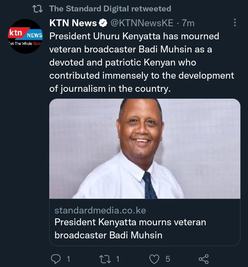Like the tweet with heart icon
The width and height of the screenshot is (248, 267).
(x=154, y=259)
